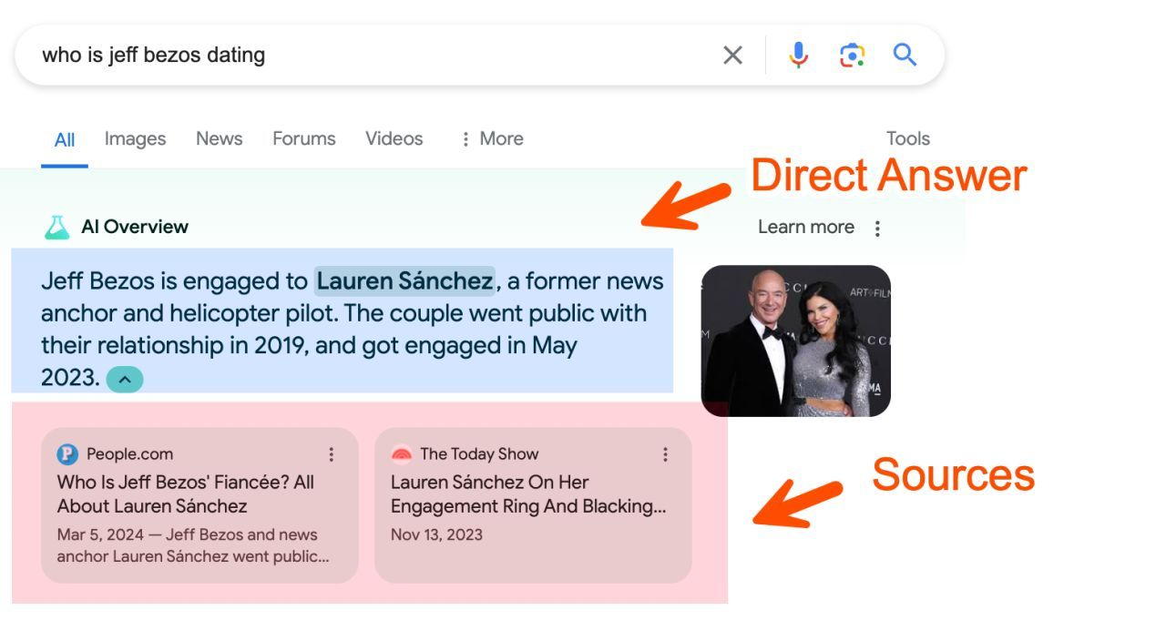This screenshot has width=1166, height=641.
Task: Click the AI Overview heading text
Action: (x=135, y=227)
